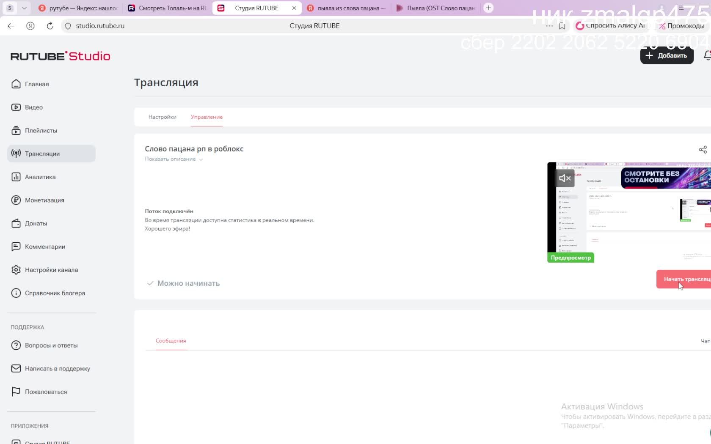Open the Главная sidebar item
Image resolution: width=711 pixels, height=444 pixels.
(36, 84)
